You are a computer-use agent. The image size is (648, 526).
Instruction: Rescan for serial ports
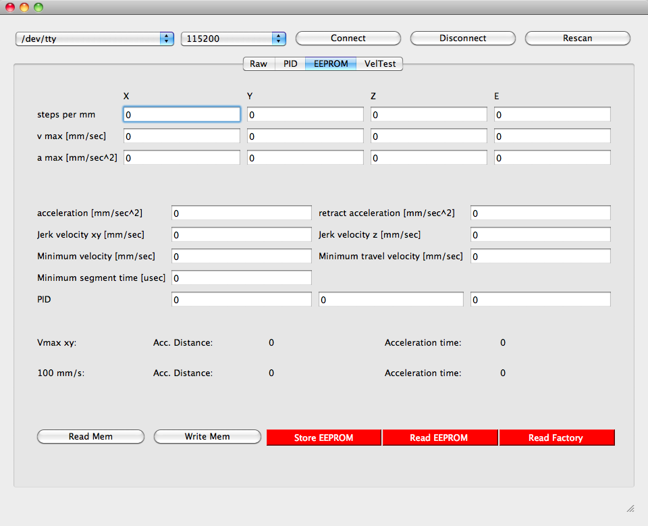pos(577,38)
